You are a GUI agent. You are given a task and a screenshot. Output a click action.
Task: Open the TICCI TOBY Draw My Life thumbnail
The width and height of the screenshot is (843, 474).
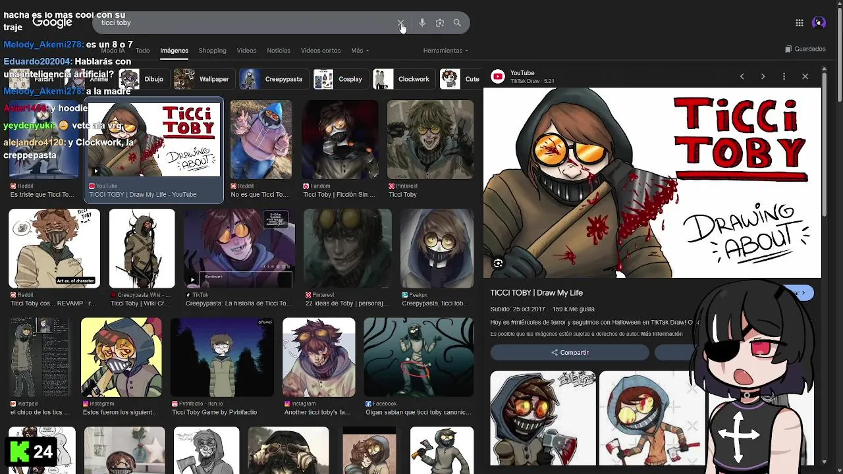pyautogui.click(x=154, y=140)
